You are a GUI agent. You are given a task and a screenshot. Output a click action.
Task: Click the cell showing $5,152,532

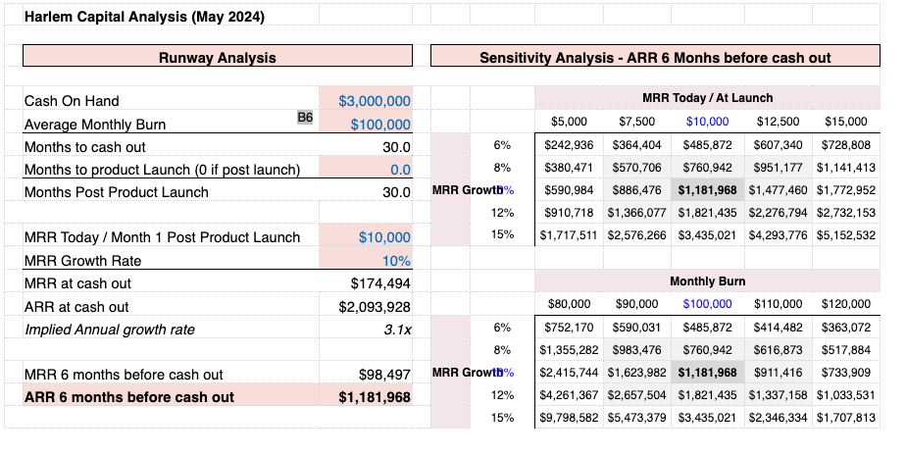tap(846, 235)
